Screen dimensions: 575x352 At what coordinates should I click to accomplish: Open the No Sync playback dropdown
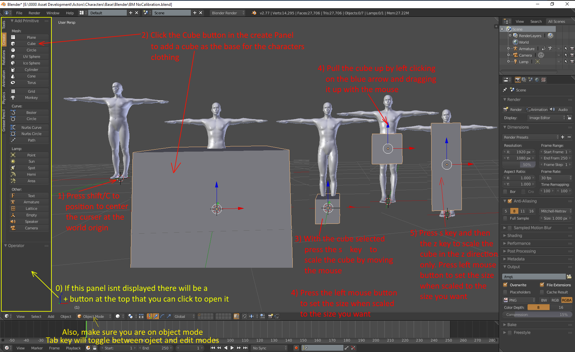[x=270, y=348]
